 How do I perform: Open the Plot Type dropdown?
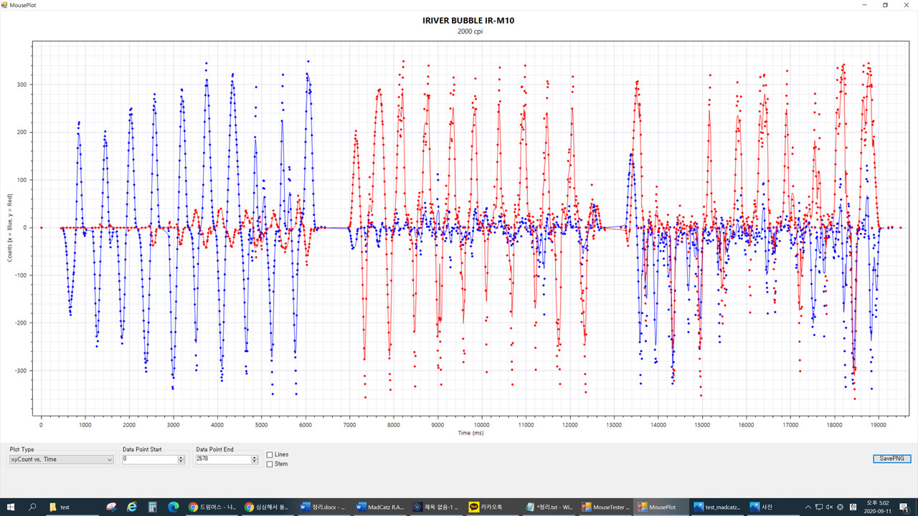[x=61, y=459]
